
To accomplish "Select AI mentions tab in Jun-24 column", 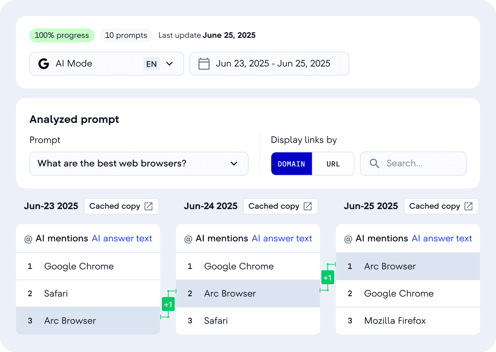I will (x=222, y=238).
